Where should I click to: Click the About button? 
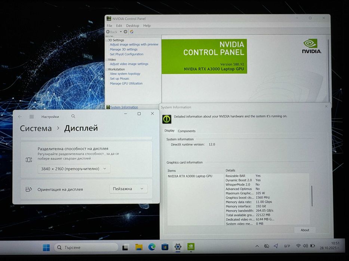305,230
